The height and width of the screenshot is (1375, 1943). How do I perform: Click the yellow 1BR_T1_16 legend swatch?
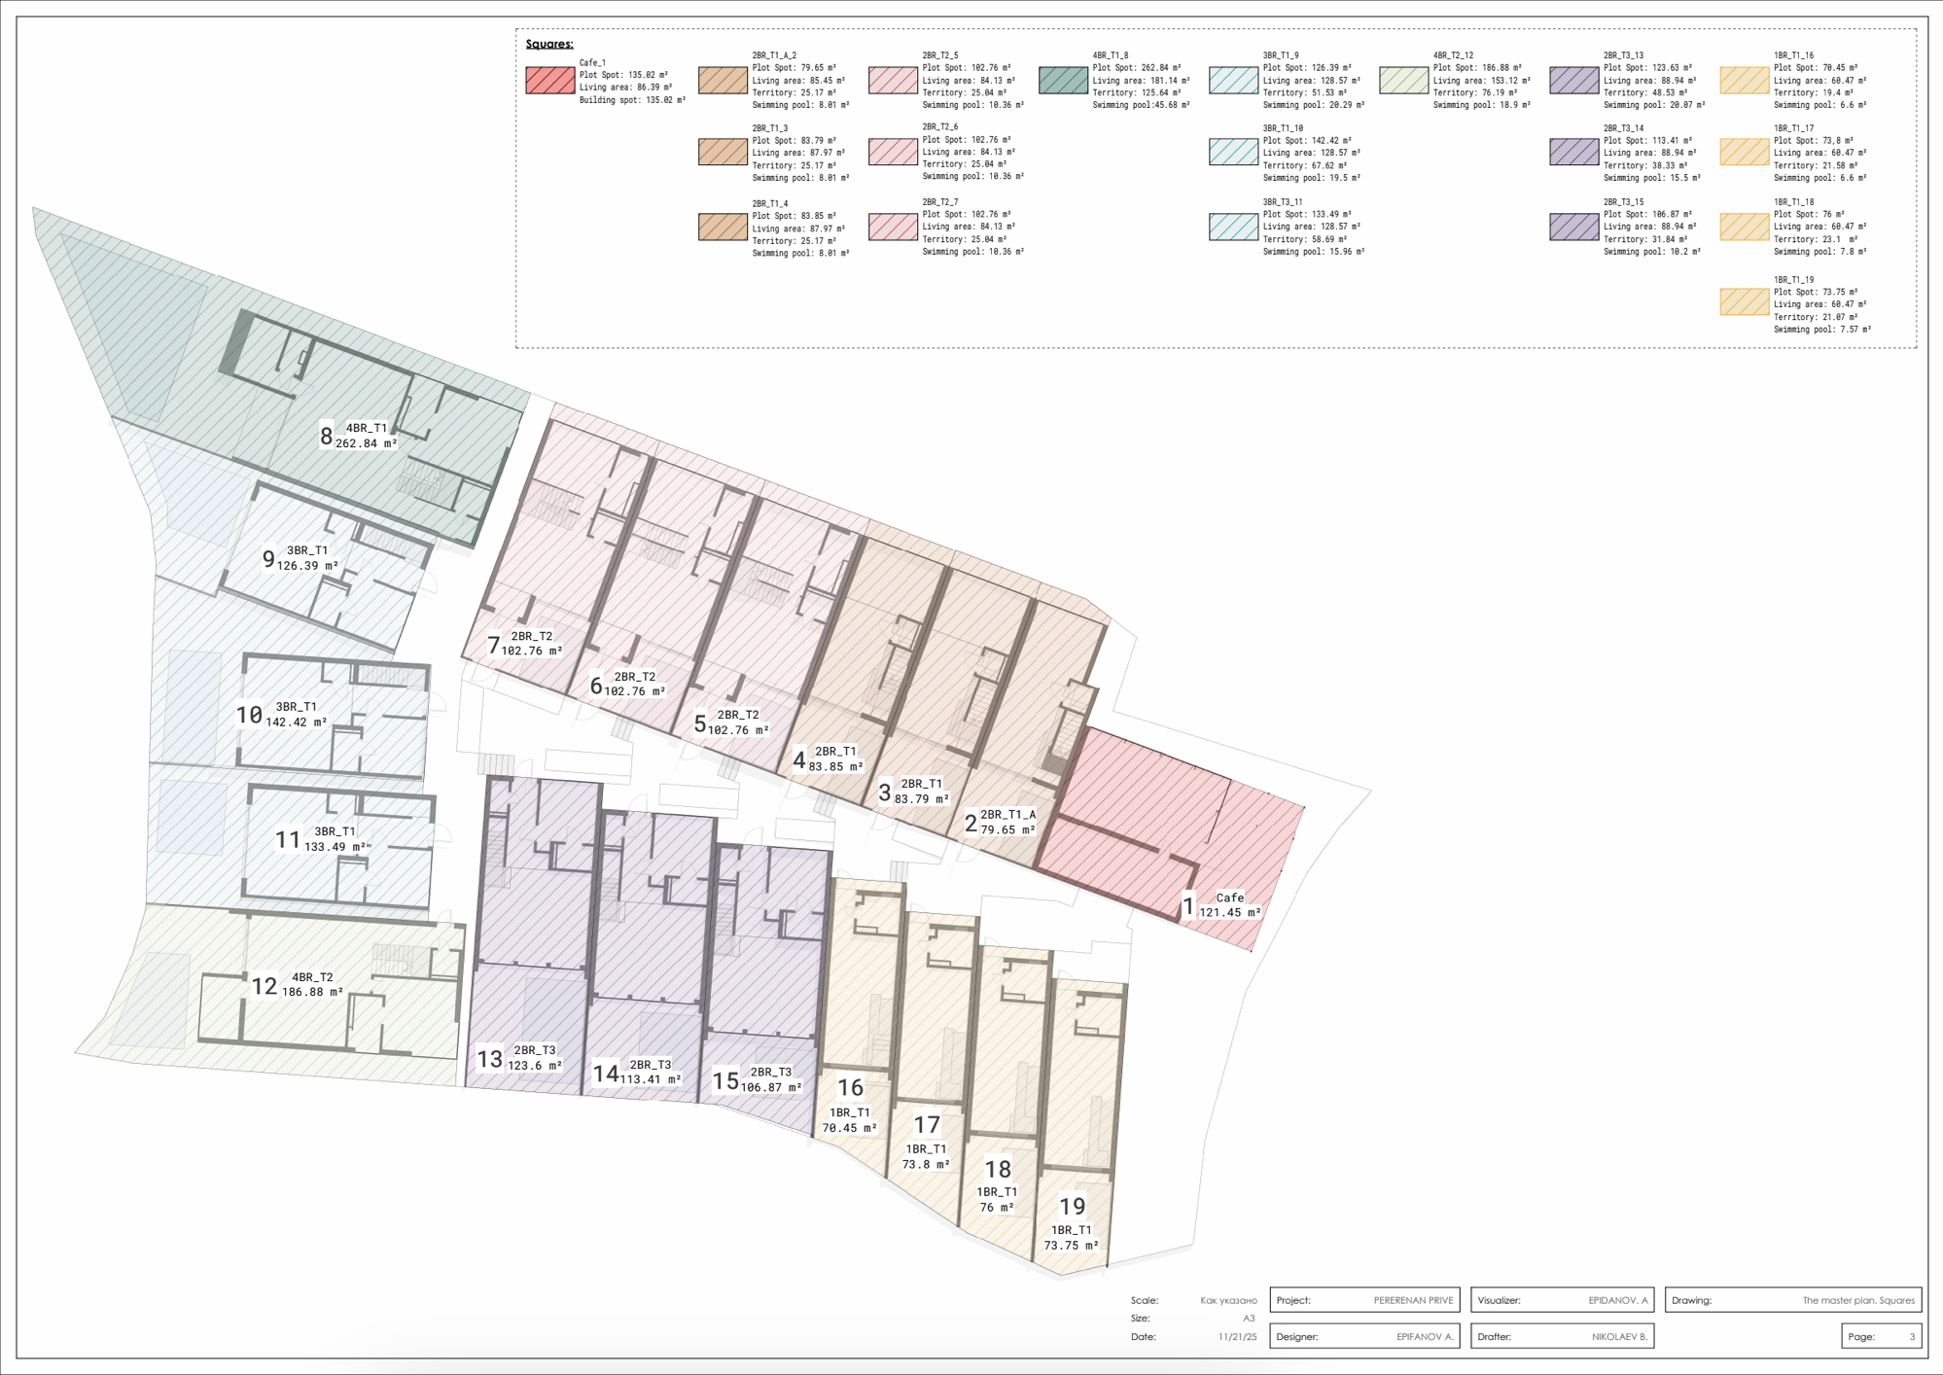click(1745, 81)
